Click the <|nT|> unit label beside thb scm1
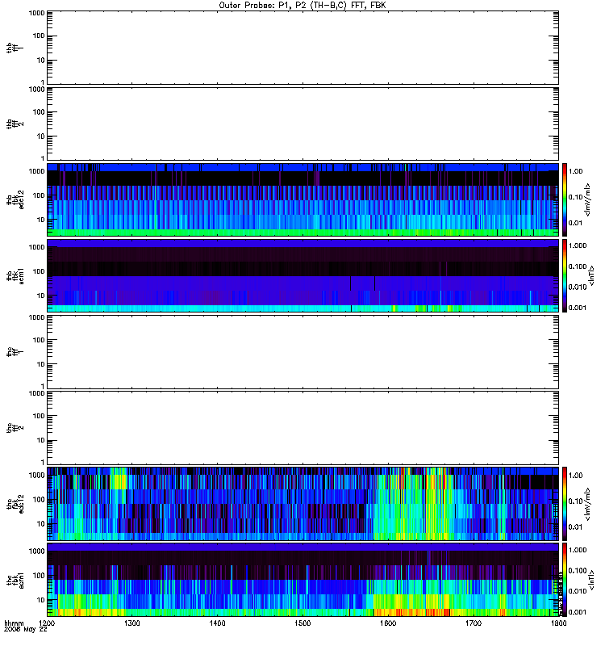The height and width of the screenshot is (646, 605). (x=591, y=275)
